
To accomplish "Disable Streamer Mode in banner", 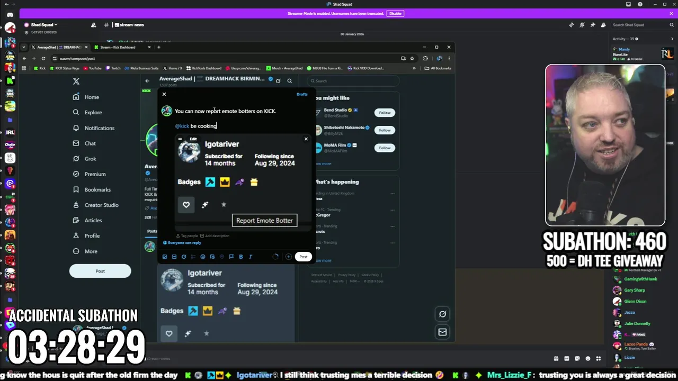I will point(395,13).
